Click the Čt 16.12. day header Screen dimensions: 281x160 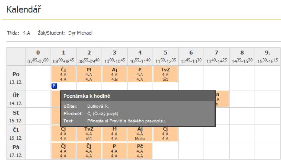(16, 134)
